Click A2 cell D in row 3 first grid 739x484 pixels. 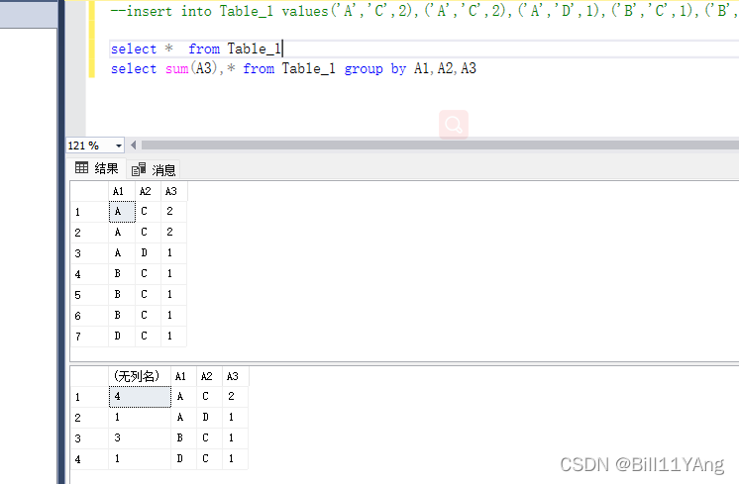[x=148, y=253]
